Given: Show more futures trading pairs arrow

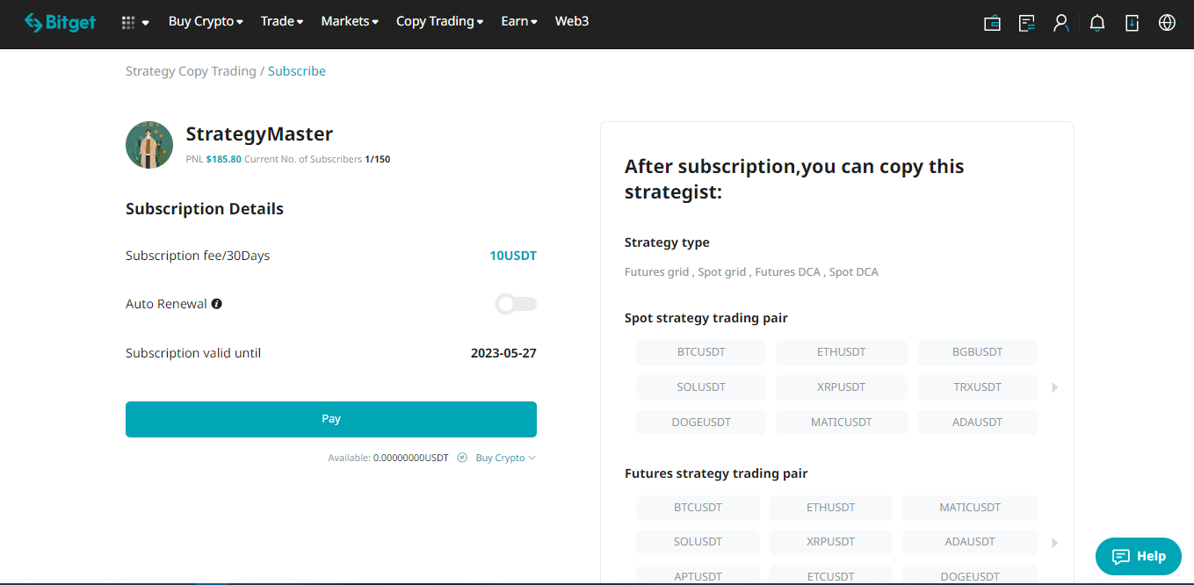Looking at the screenshot, I should click(1055, 543).
